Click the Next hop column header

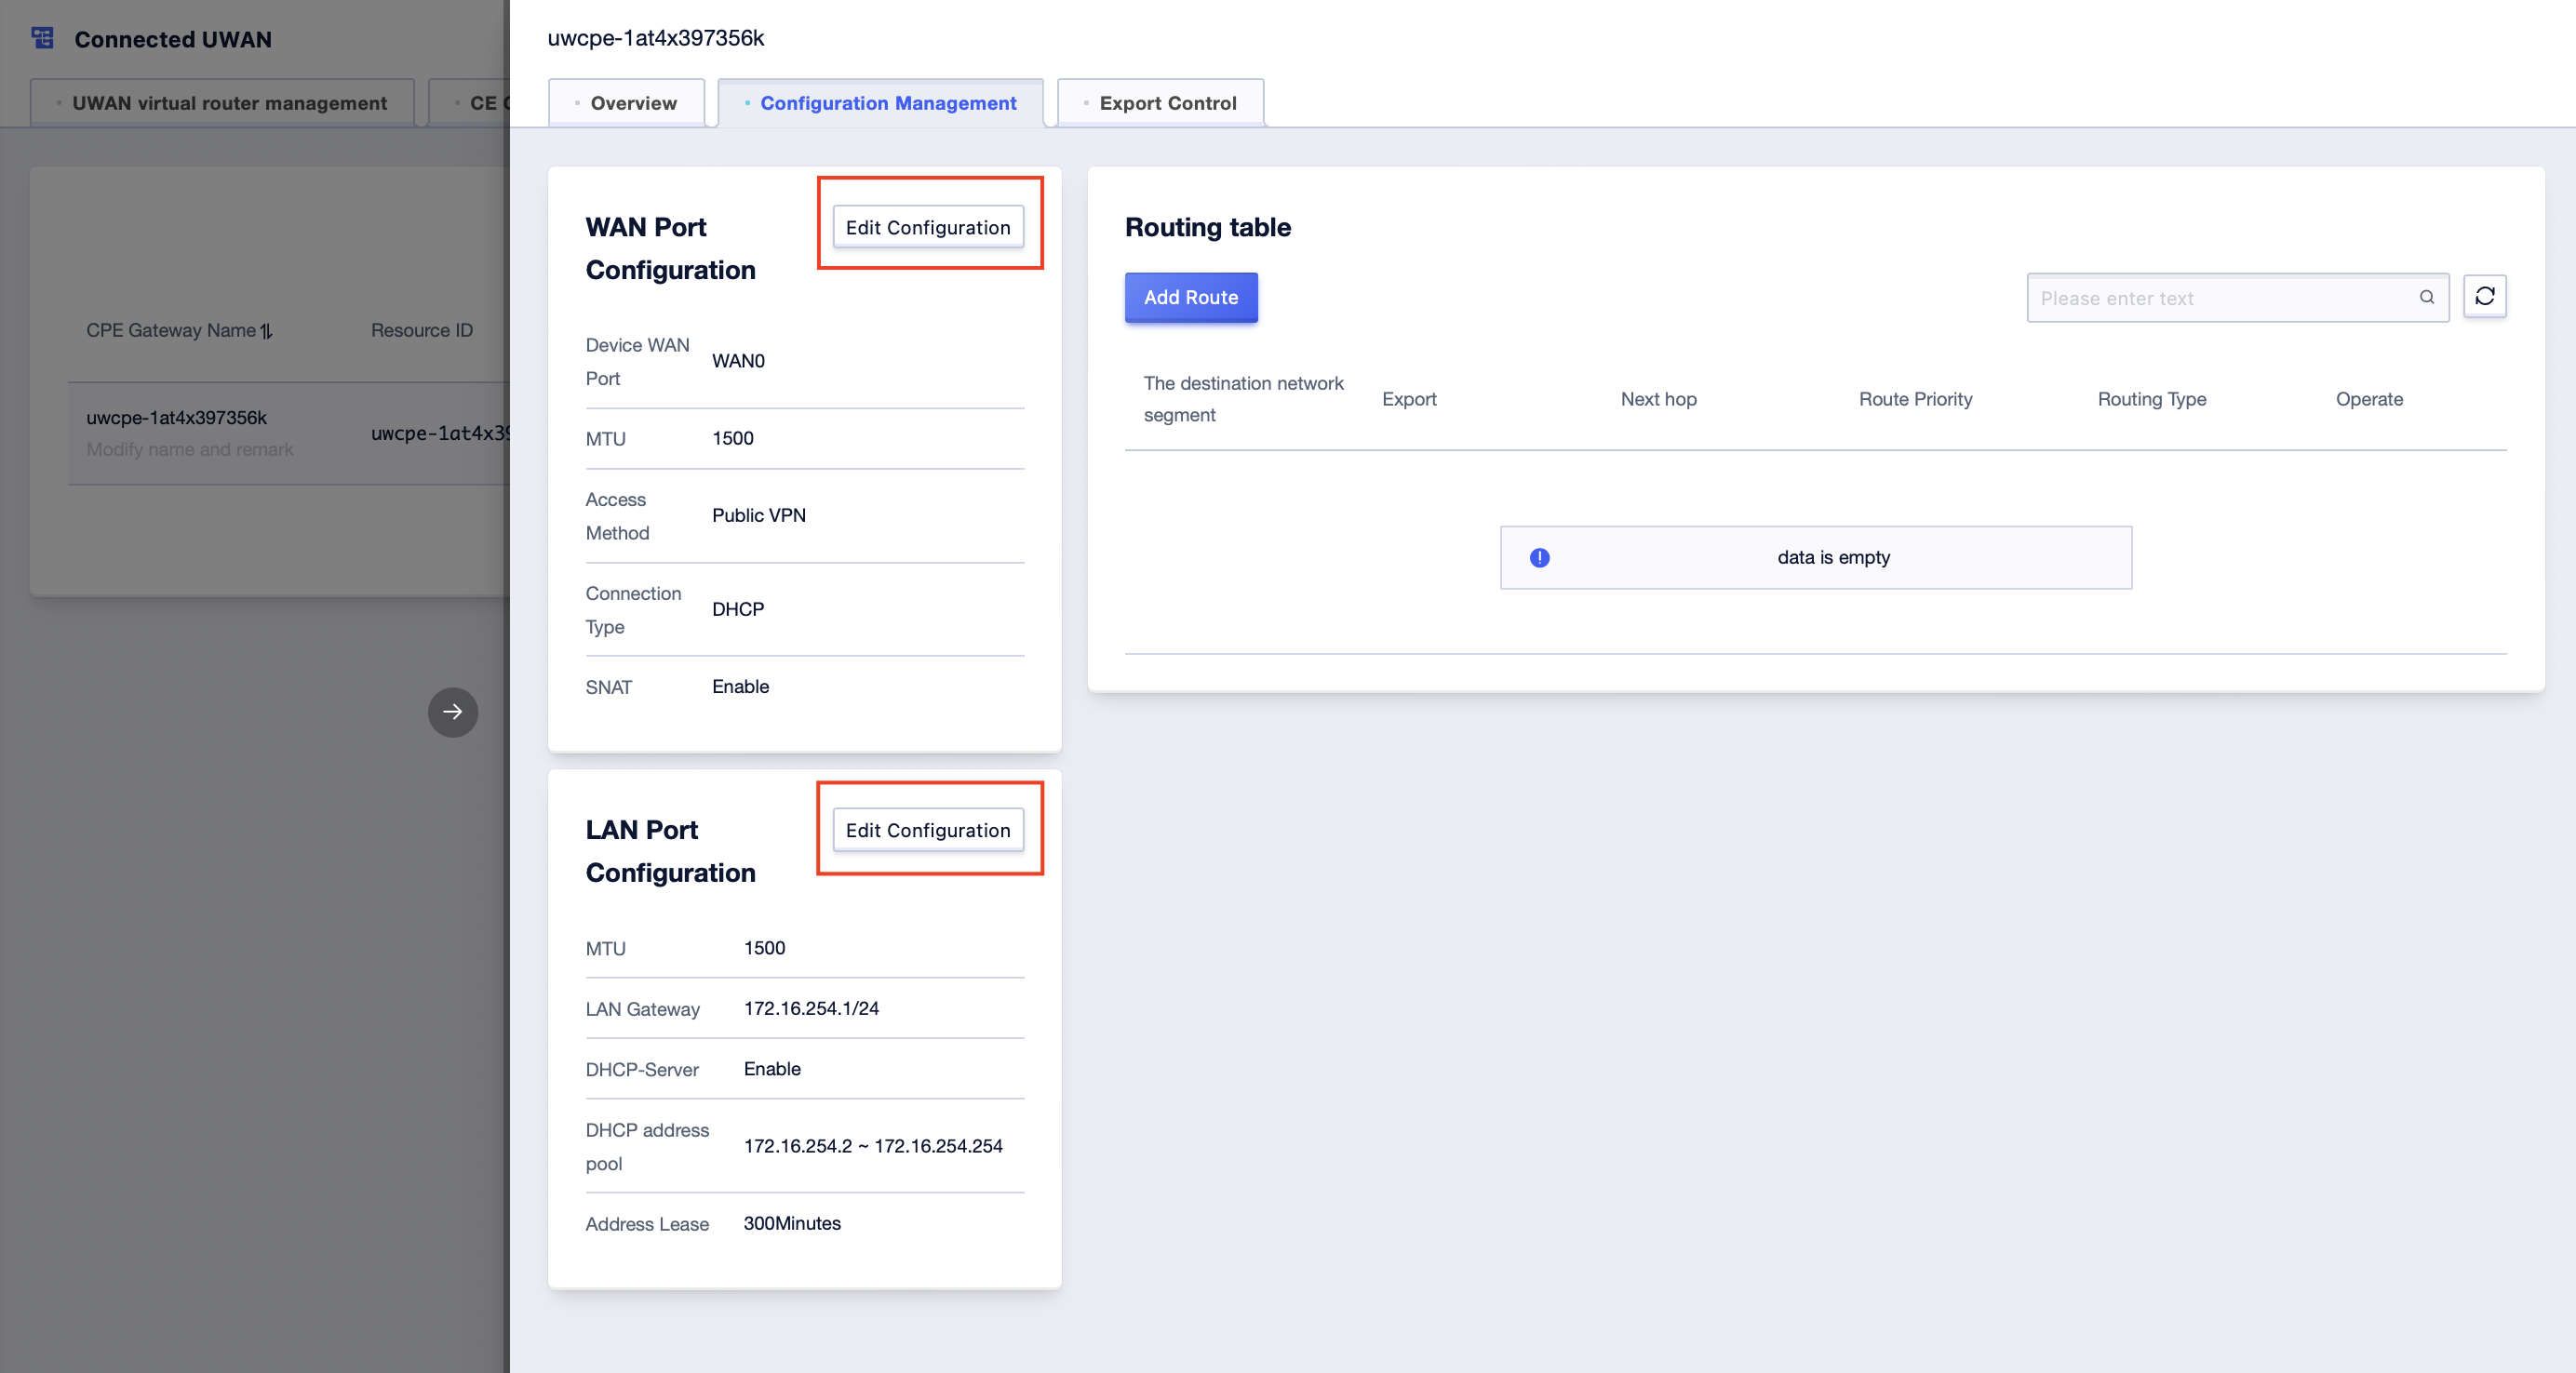[1658, 399]
